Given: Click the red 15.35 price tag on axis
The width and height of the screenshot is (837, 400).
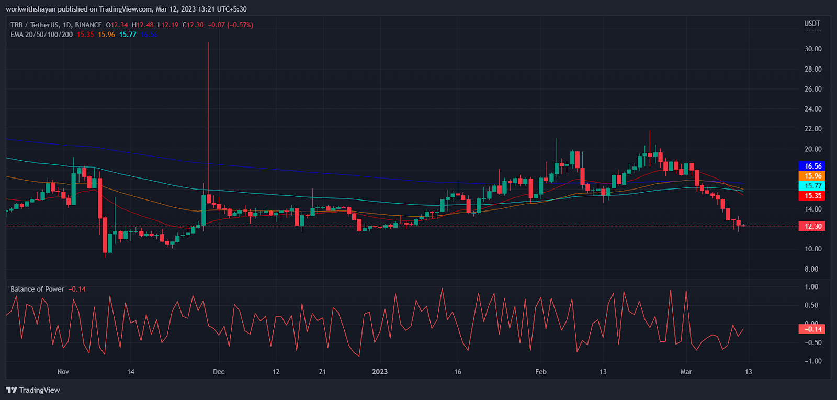Looking at the screenshot, I should 812,196.
